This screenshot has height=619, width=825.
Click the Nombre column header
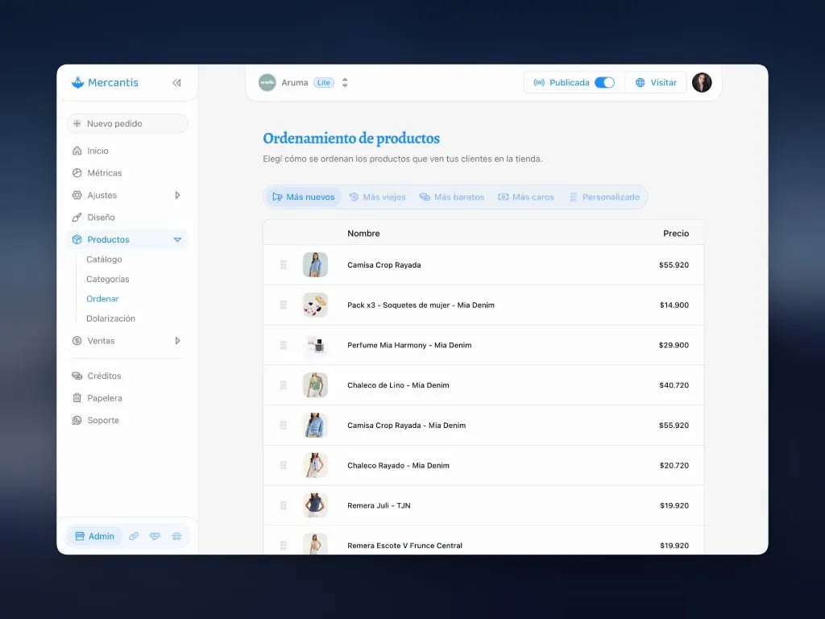coord(363,233)
